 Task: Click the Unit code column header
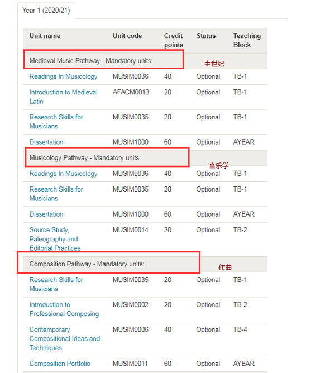coord(127,36)
